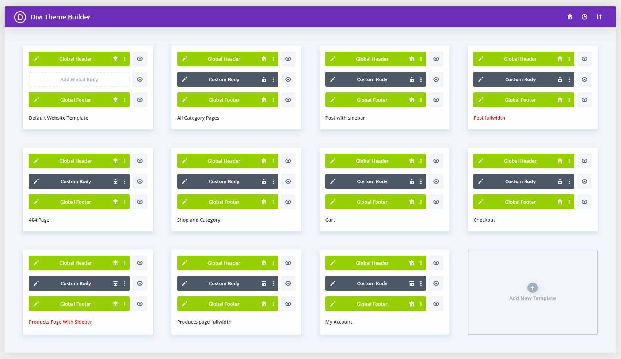The width and height of the screenshot is (621, 359).
Task: Click Add Global Body in Default Website Template
Action: click(79, 79)
